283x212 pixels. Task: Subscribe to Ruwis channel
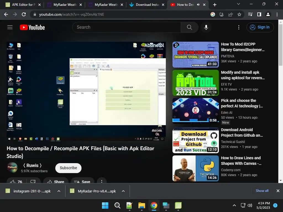(68, 168)
